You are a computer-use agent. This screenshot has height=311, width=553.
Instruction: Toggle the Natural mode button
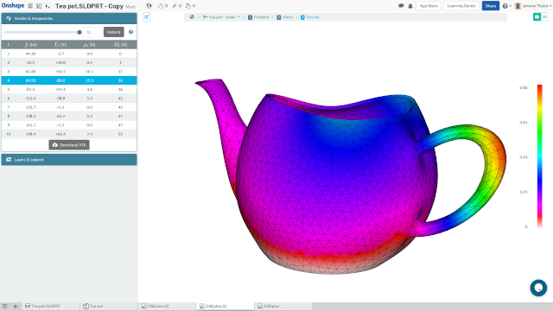point(113,32)
